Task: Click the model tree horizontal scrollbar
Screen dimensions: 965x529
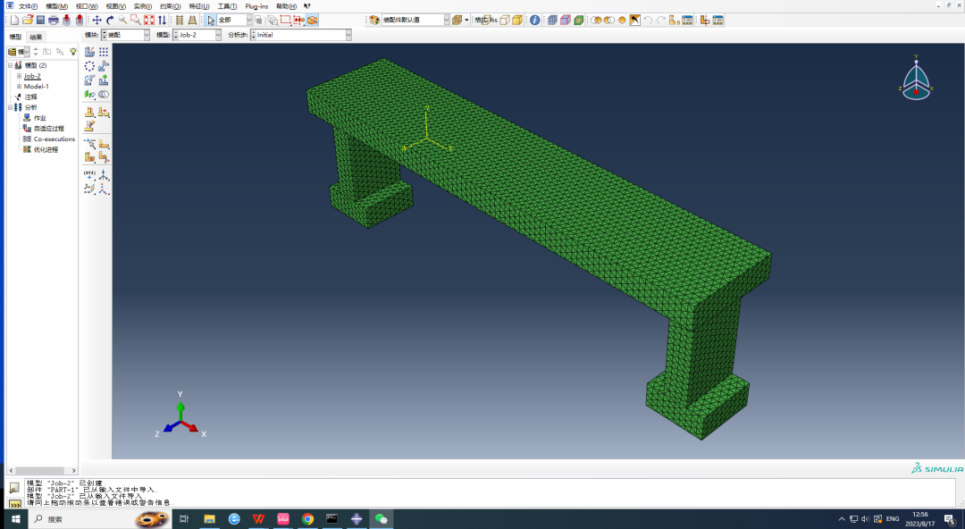Action: [42, 471]
